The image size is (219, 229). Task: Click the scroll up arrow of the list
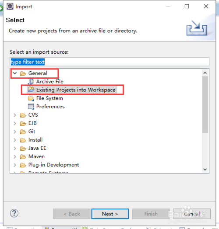(205, 73)
